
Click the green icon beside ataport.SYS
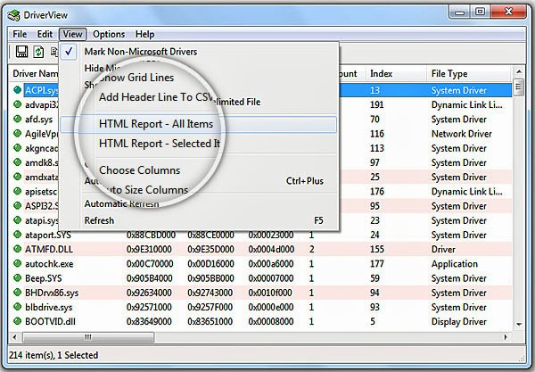pos(18,235)
